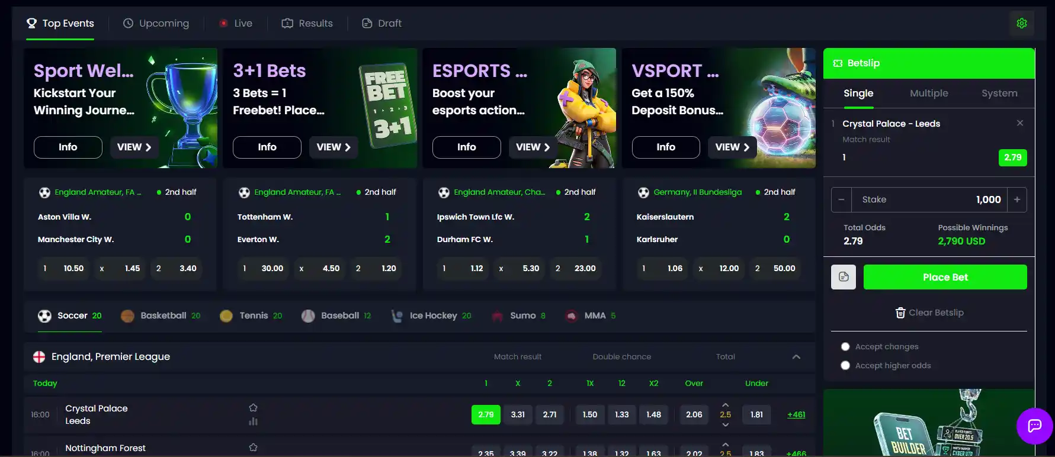Click soccer ball icon on Ipswich card
The height and width of the screenshot is (457, 1055).
point(444,192)
